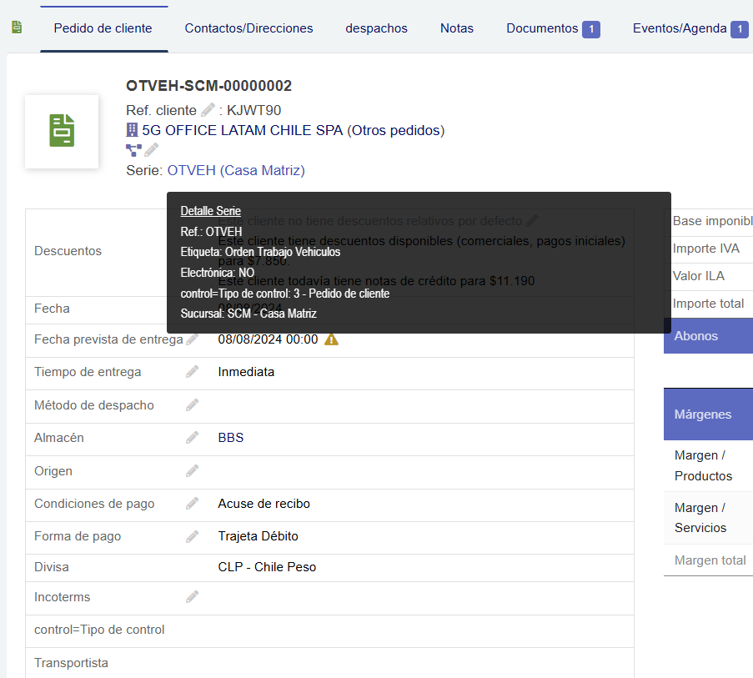Click the large green order thumbnail

(62, 132)
